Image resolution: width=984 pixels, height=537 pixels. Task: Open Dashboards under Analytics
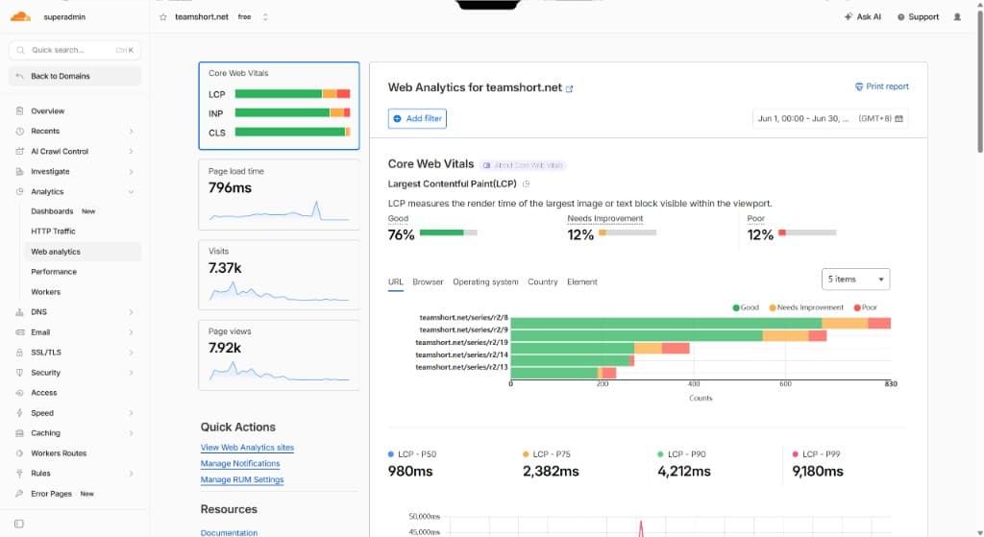(52, 211)
